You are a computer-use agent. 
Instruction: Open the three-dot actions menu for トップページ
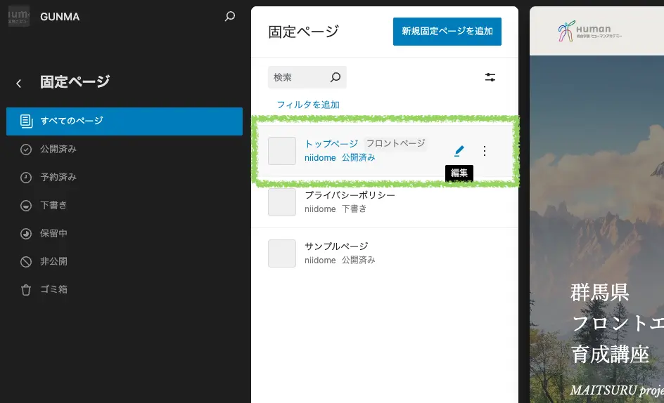click(484, 150)
